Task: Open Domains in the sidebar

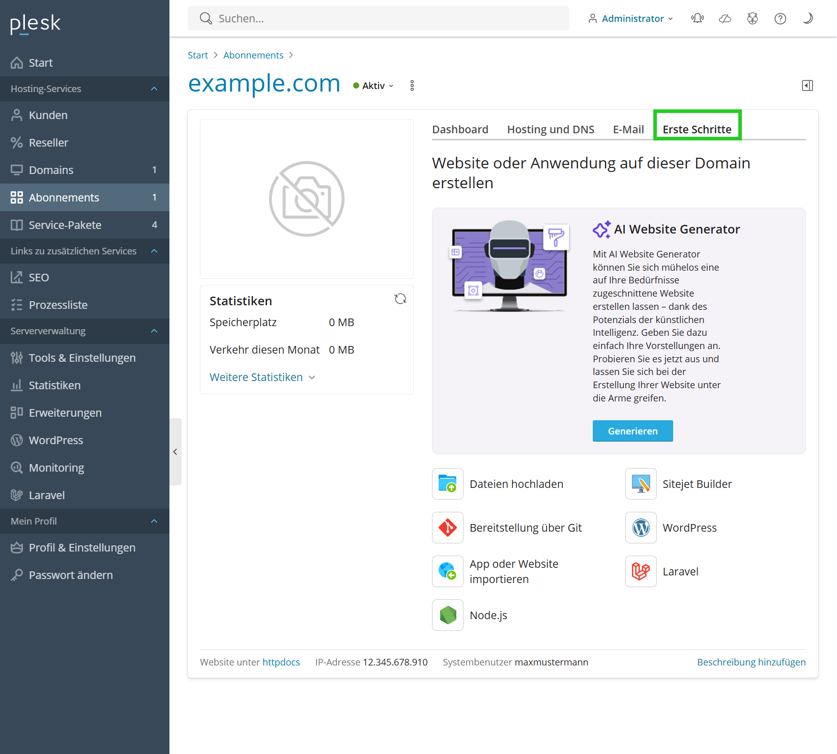Action: [84, 170]
